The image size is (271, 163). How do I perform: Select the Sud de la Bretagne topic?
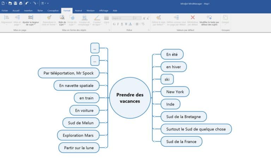183,116
